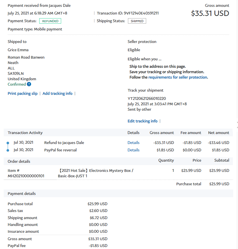Click the Payment details section header
238x249 pixels.
(x=22, y=194)
